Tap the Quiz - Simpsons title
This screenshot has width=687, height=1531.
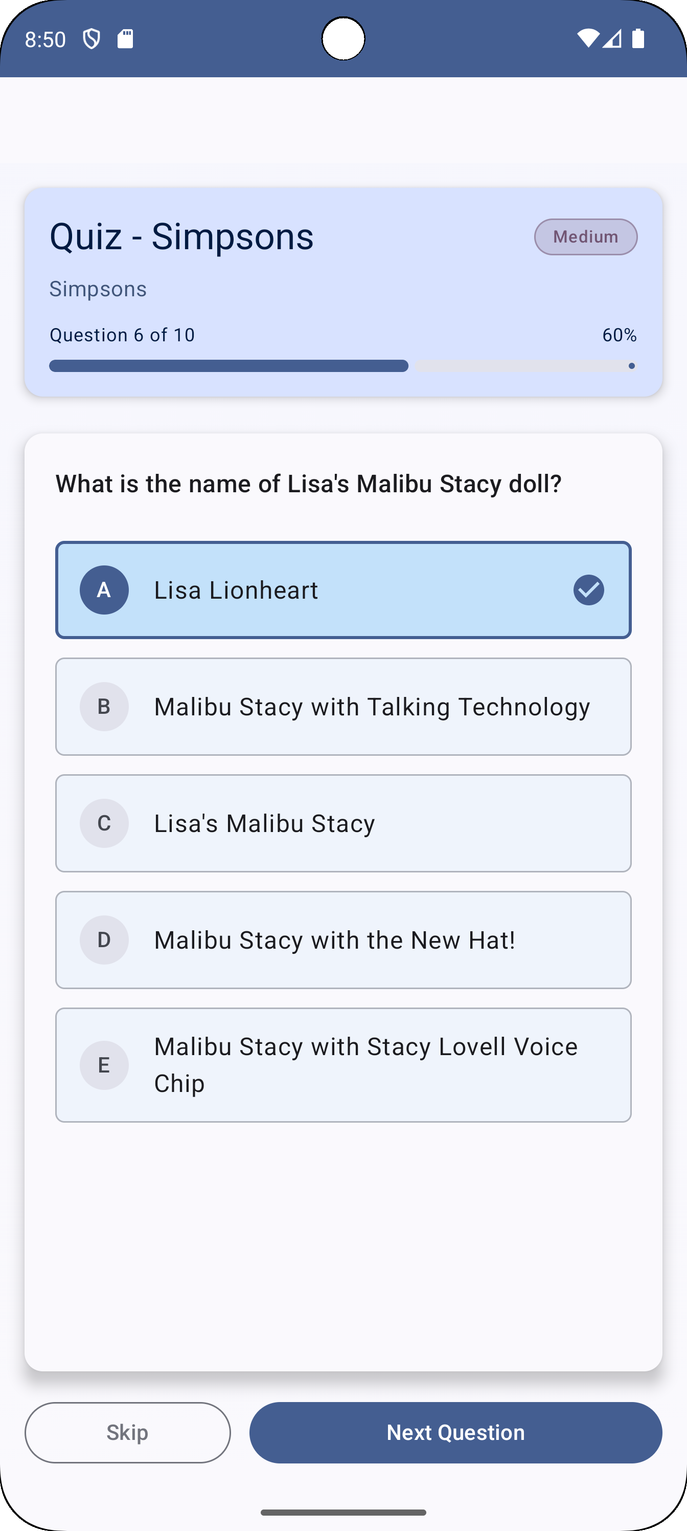pyautogui.click(x=181, y=236)
